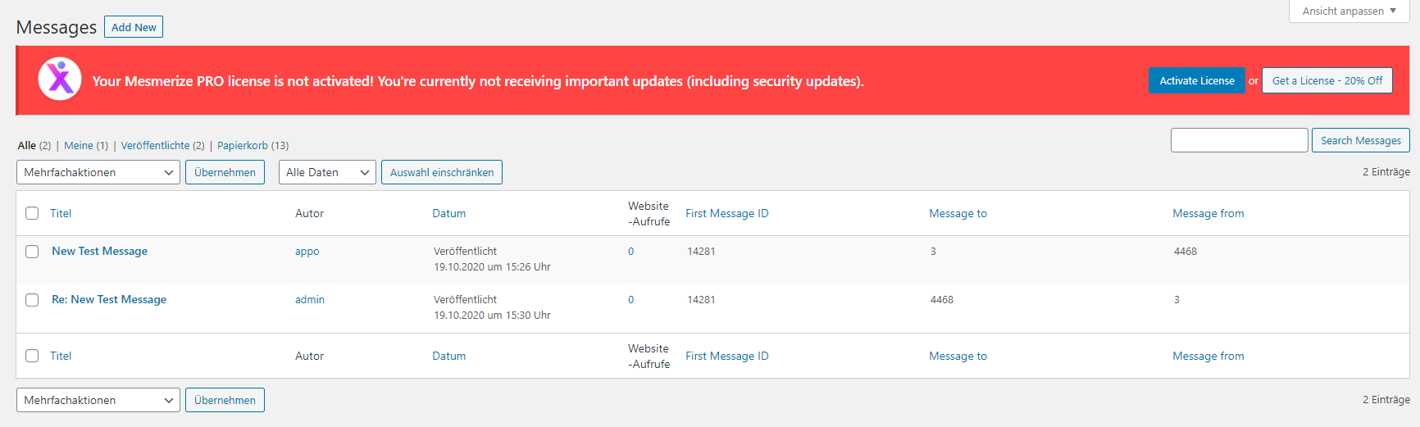Image resolution: width=1420 pixels, height=427 pixels.
Task: Sort by Datum in the table footer
Action: tap(449, 356)
